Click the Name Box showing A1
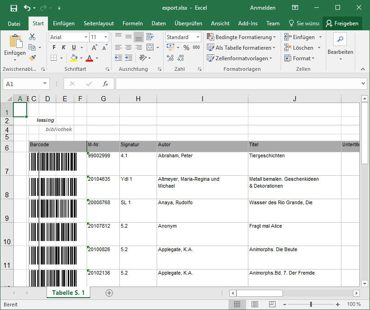 coord(22,84)
